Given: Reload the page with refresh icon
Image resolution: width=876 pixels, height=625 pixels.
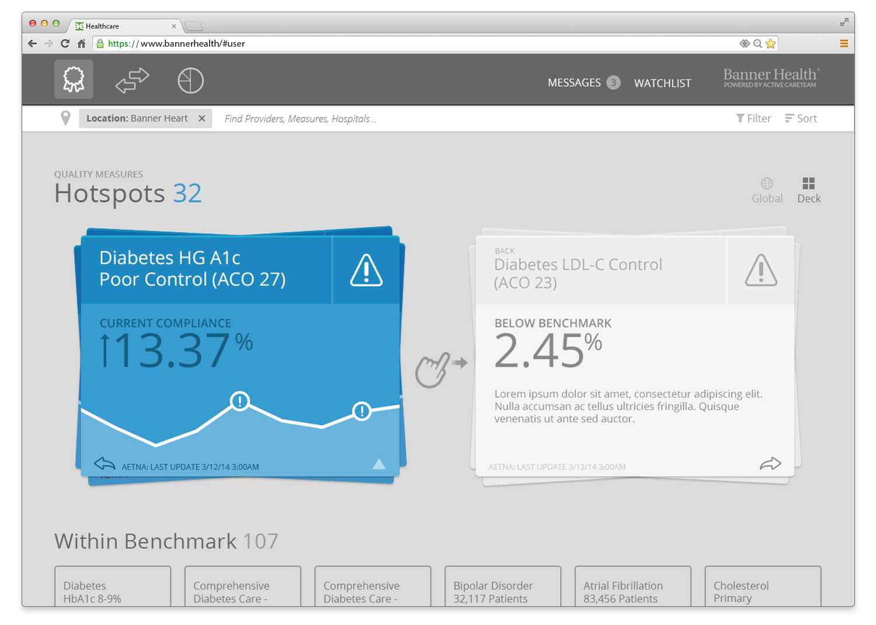Looking at the screenshot, I should pyautogui.click(x=65, y=43).
